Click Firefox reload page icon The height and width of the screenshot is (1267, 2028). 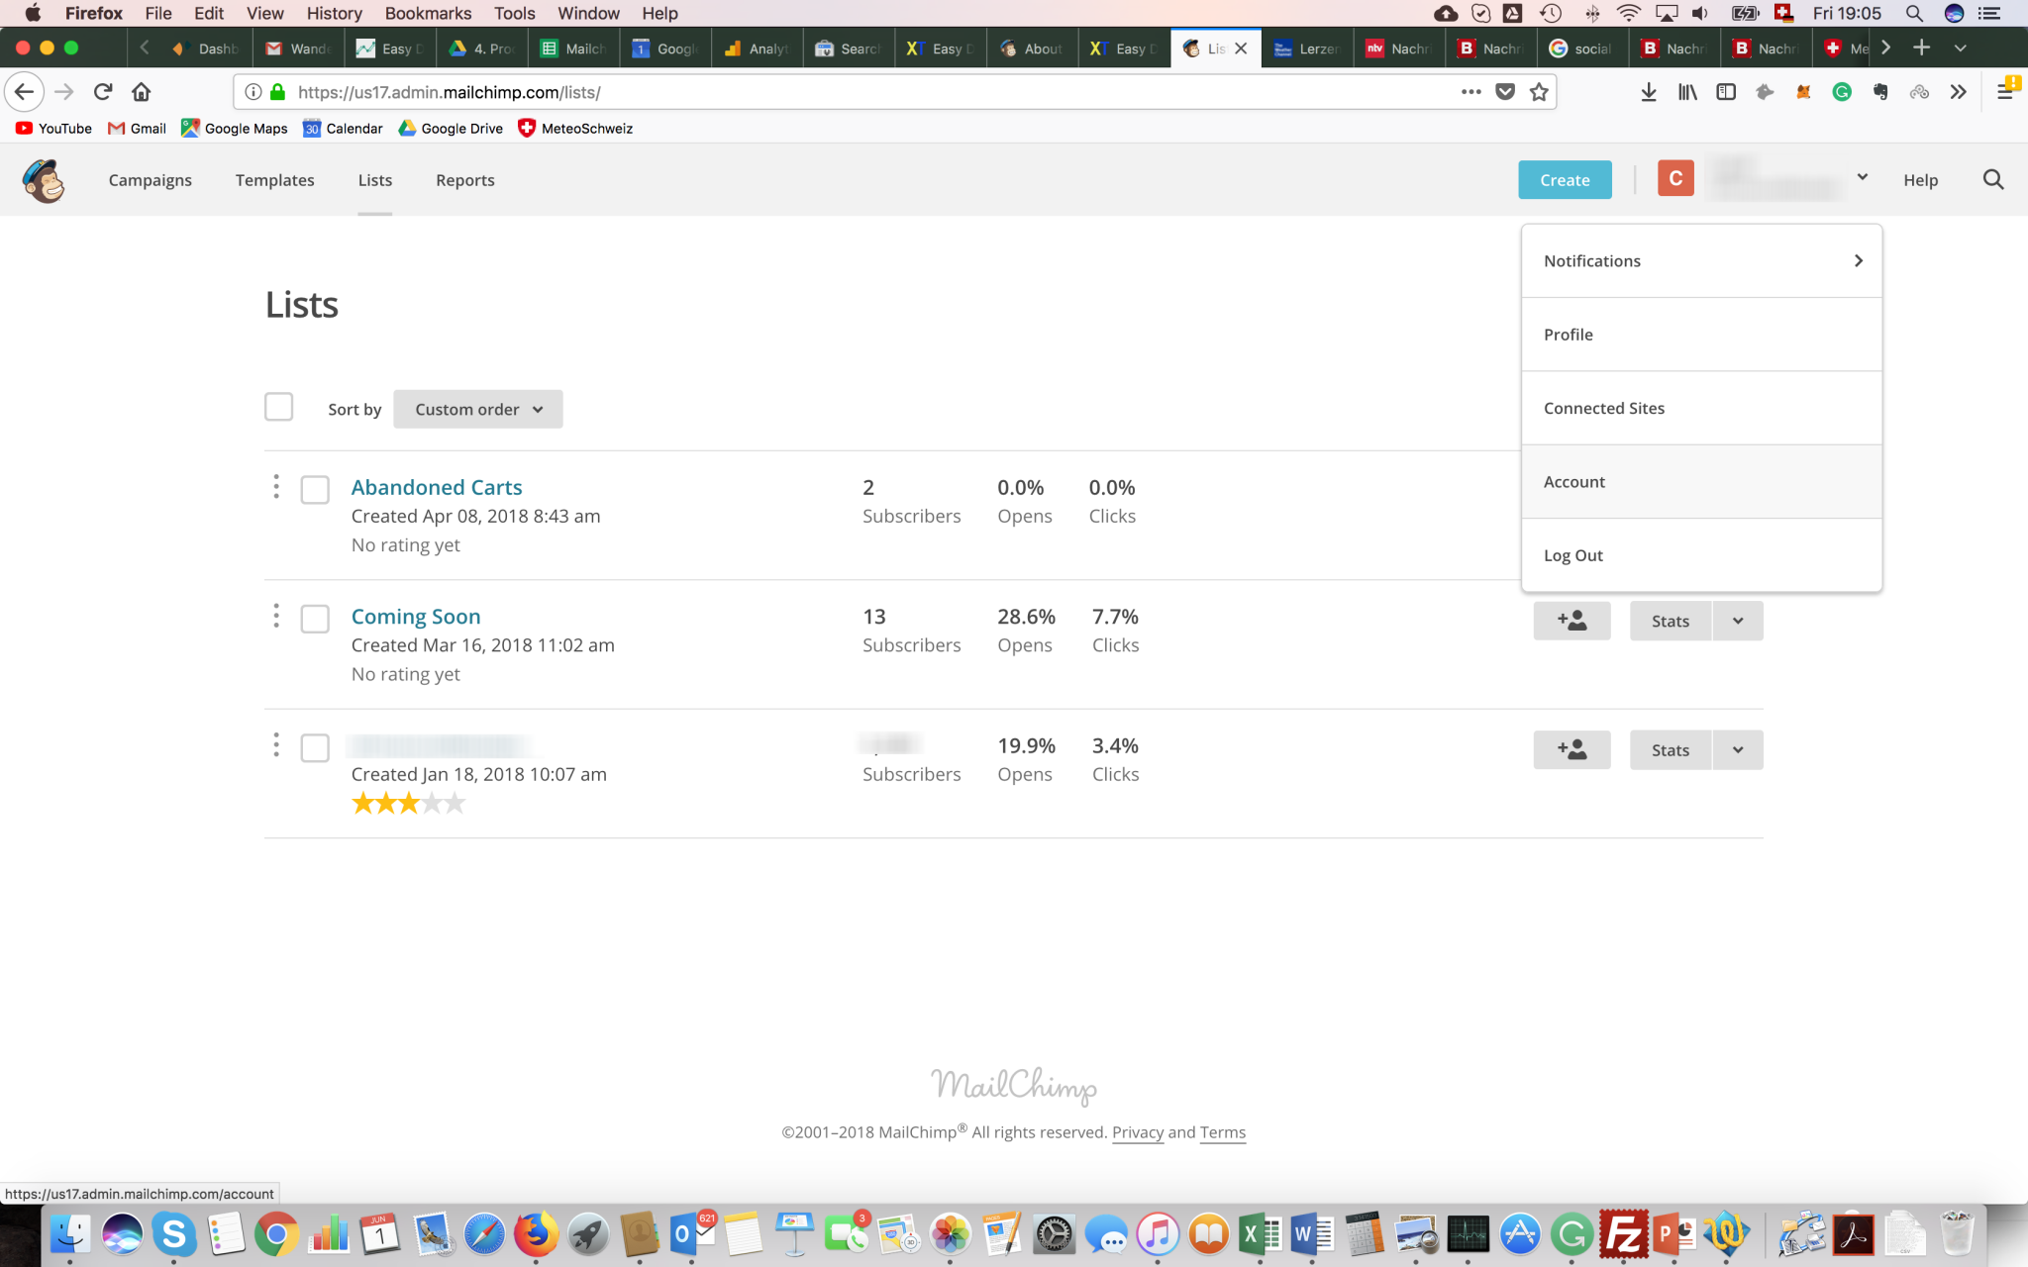tap(103, 92)
